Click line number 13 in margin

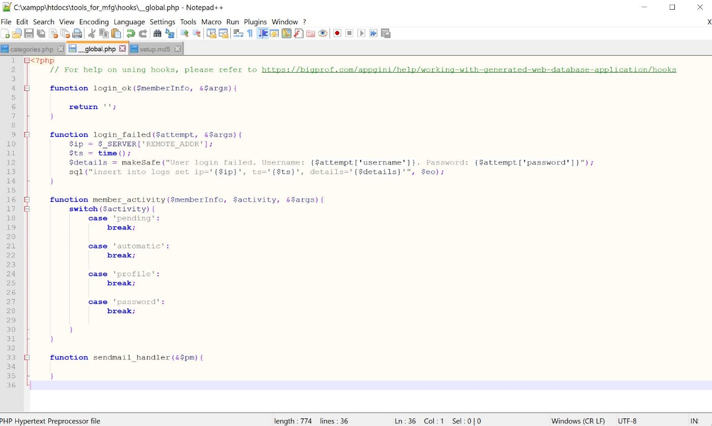(x=11, y=172)
